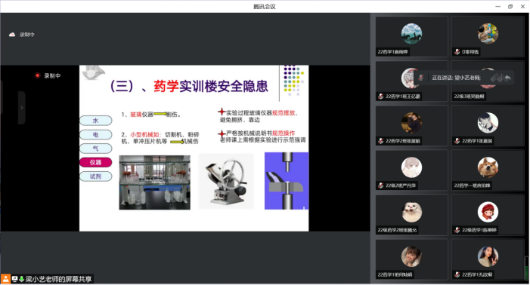Click reply arrow in the speaking notification
The width and height of the screenshot is (530, 285).
[507, 78]
